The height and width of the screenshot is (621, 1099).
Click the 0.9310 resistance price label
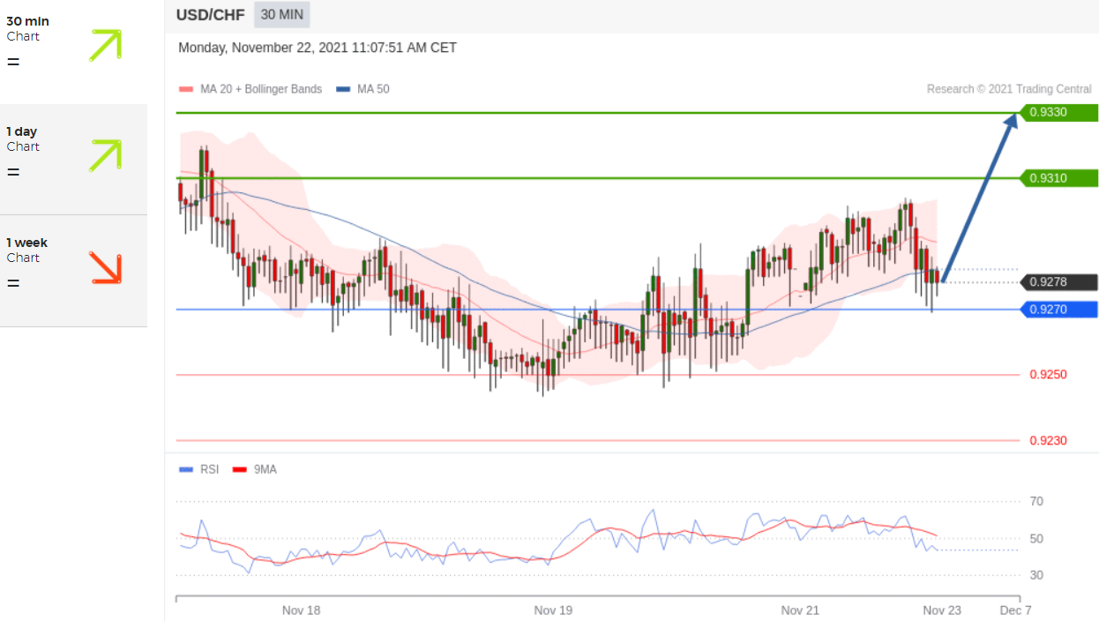pyautogui.click(x=1058, y=178)
